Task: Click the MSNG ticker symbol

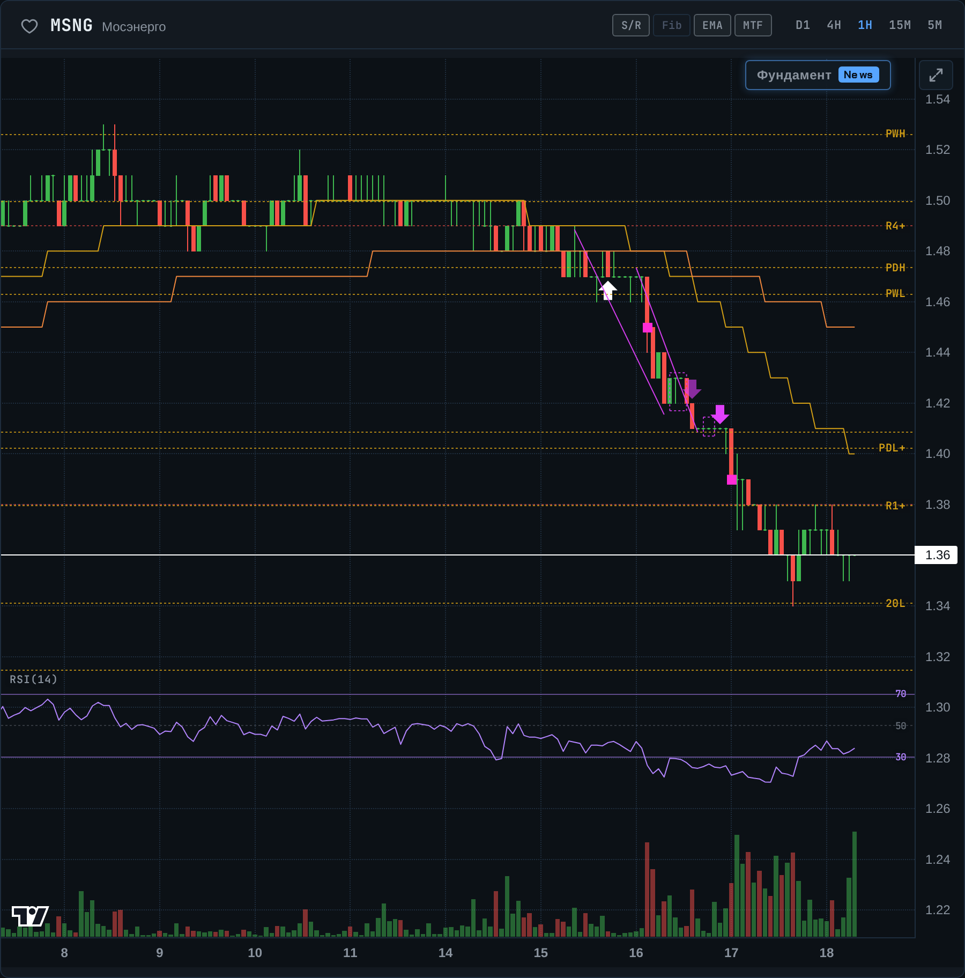Action: point(71,26)
